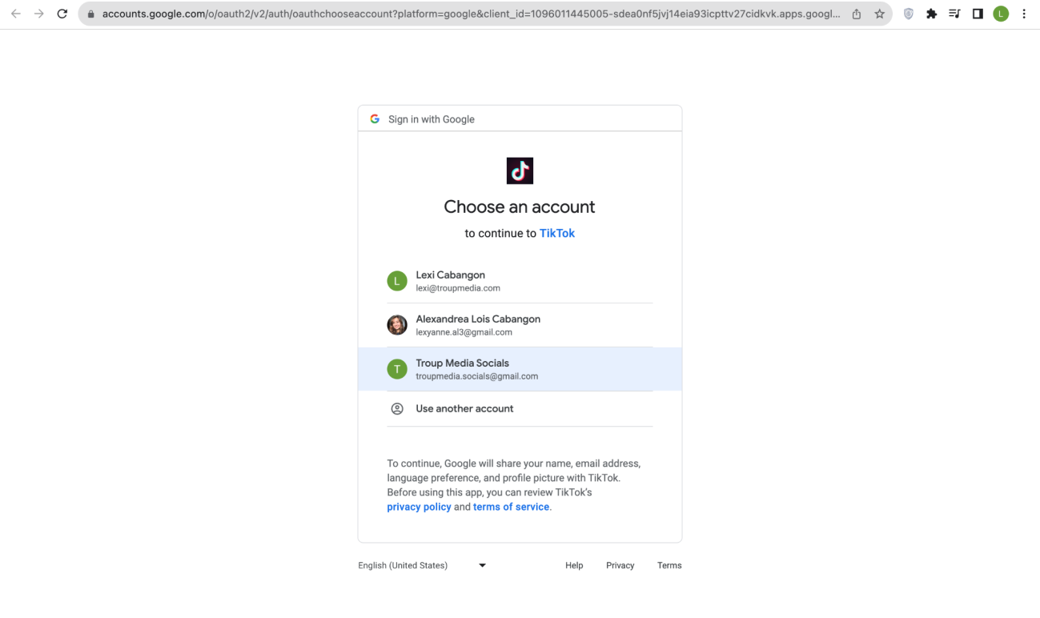Open the terms of service link
The height and width of the screenshot is (618, 1040).
point(511,507)
